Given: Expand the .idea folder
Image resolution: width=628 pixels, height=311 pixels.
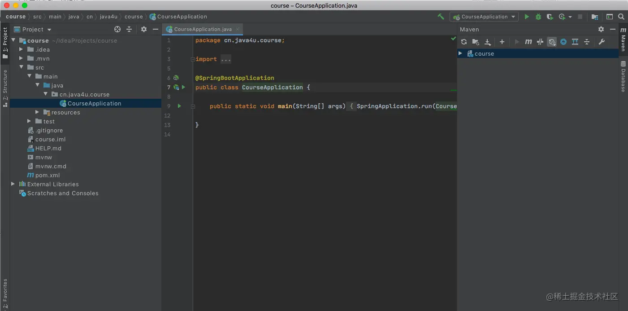Looking at the screenshot, I should click(x=21, y=49).
